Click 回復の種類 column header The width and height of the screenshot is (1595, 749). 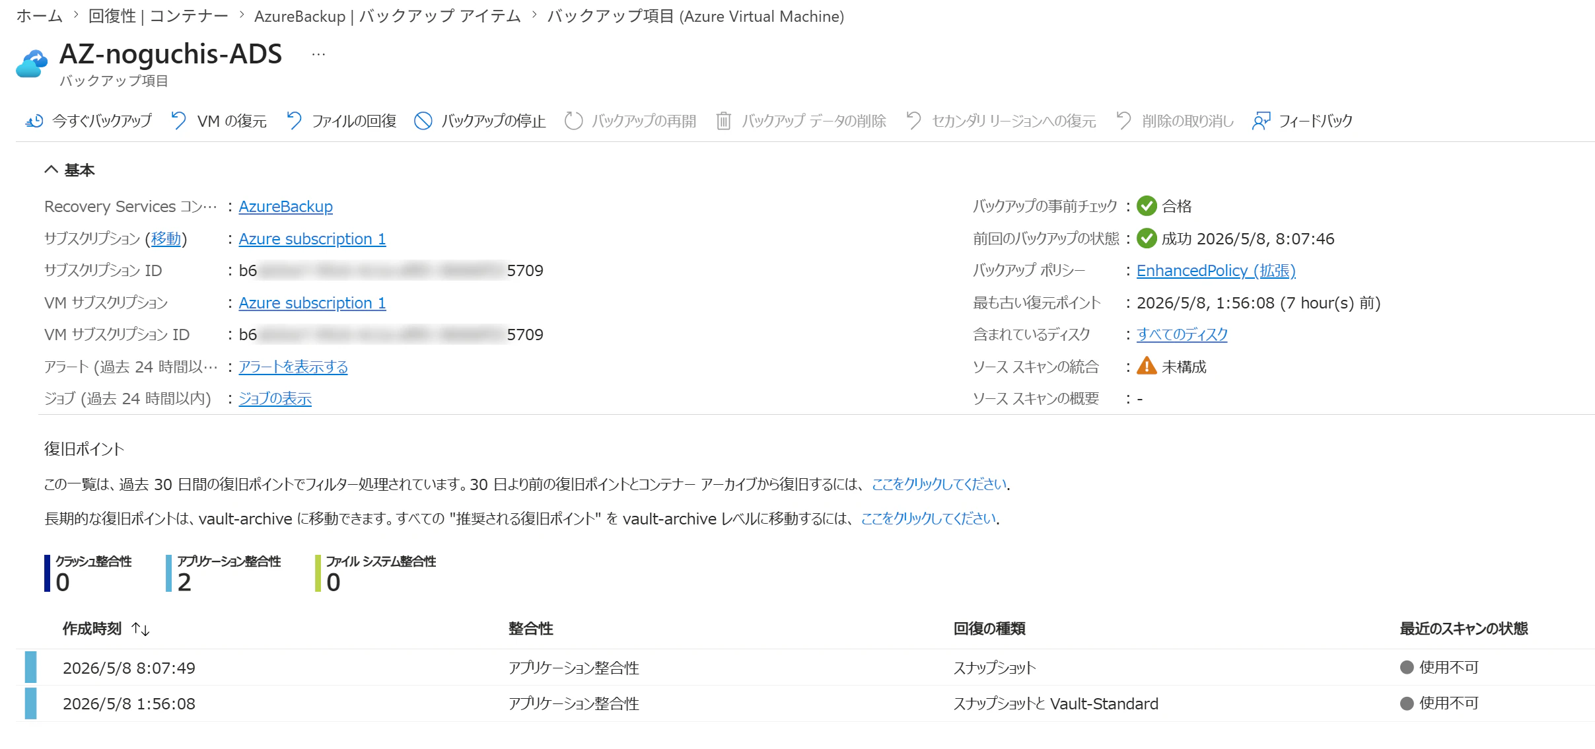coord(989,629)
